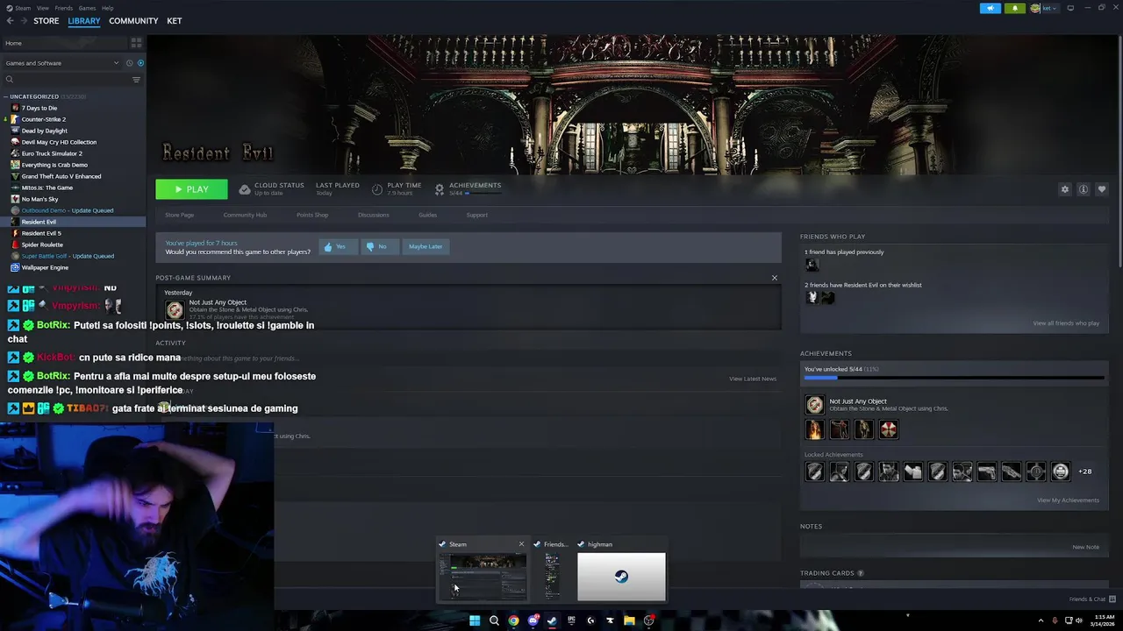This screenshot has height=631, width=1123.
Task: Click the recent activity clock filter
Action: click(x=129, y=63)
